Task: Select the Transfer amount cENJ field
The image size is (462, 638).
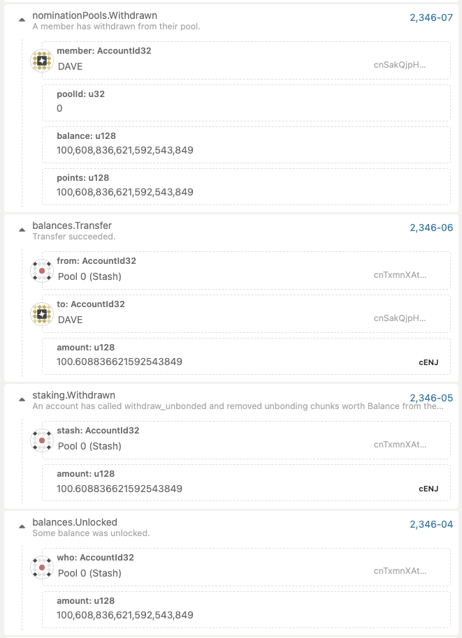Action: [x=246, y=357]
